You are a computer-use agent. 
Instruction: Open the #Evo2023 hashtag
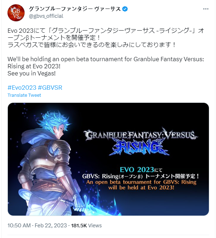(x=22, y=88)
